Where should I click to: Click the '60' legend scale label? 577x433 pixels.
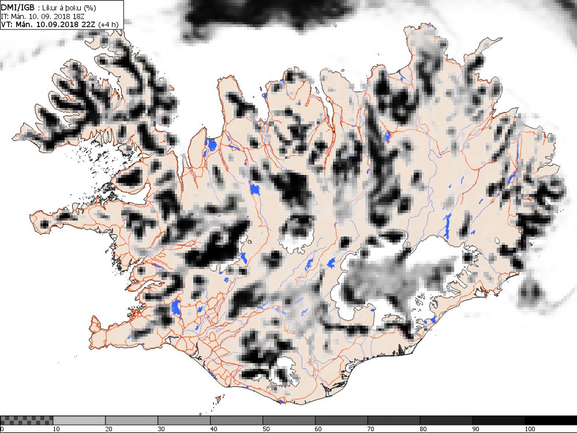[319, 429]
